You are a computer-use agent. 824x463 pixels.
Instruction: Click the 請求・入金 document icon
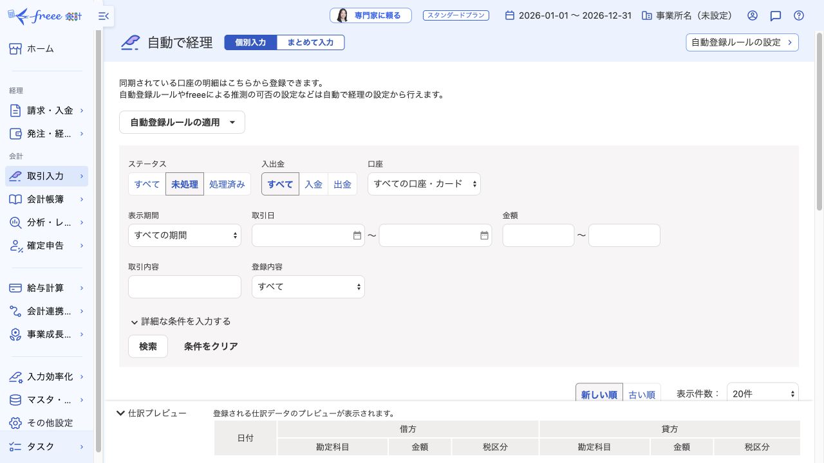16,111
